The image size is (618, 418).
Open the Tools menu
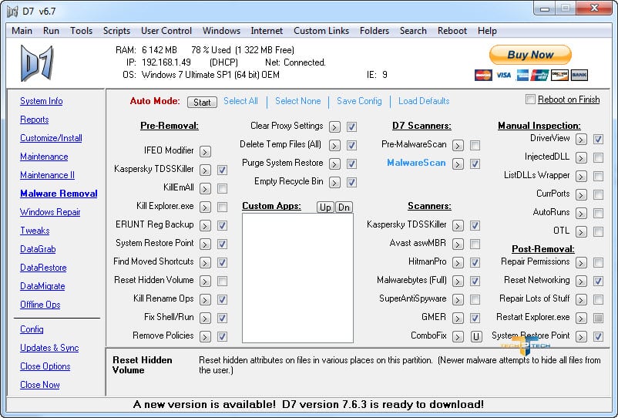pyautogui.click(x=81, y=31)
